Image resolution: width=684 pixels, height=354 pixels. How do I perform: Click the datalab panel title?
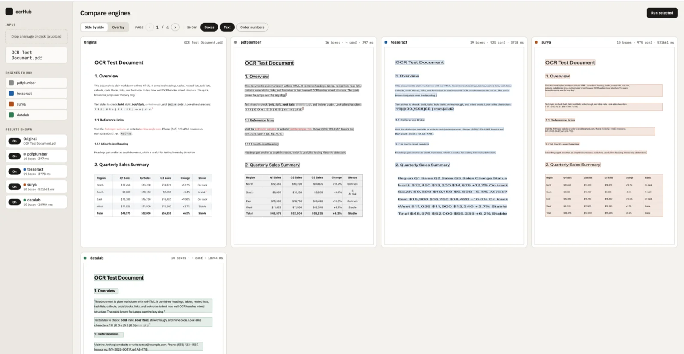[x=97, y=258]
